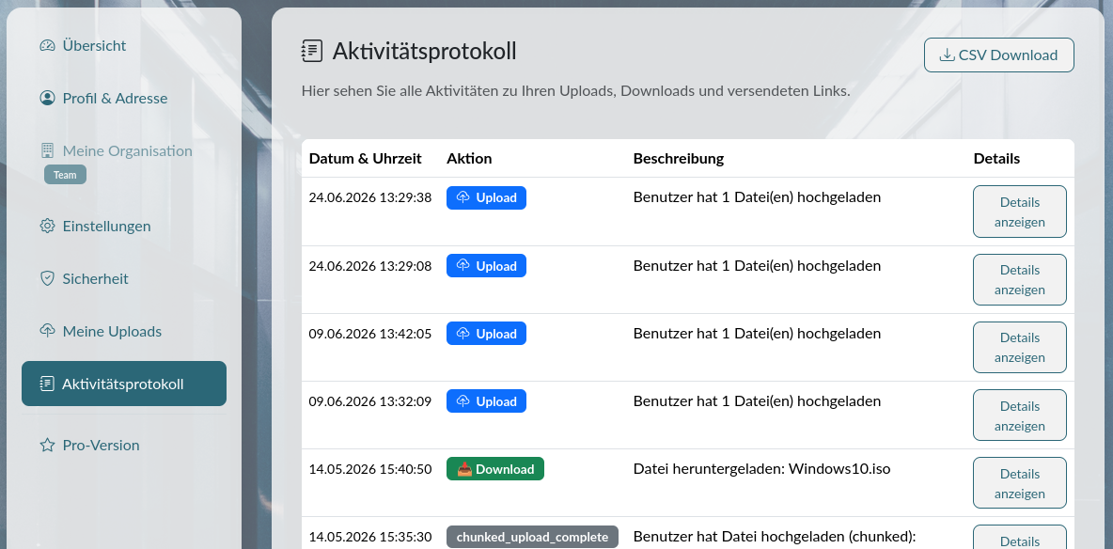1113x549 pixels.
Task: Select the Aktivitätsprotokoll sidebar entry
Action: click(x=124, y=384)
